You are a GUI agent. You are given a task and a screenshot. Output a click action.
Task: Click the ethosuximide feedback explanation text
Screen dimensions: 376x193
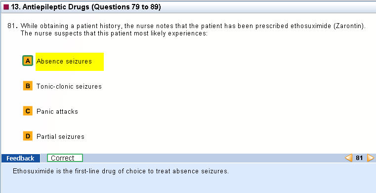pyautogui.click(x=121, y=171)
